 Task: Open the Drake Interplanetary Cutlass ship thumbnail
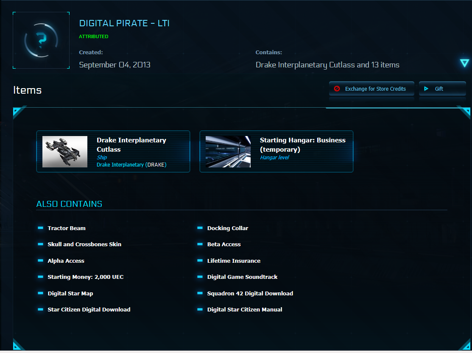(65, 152)
